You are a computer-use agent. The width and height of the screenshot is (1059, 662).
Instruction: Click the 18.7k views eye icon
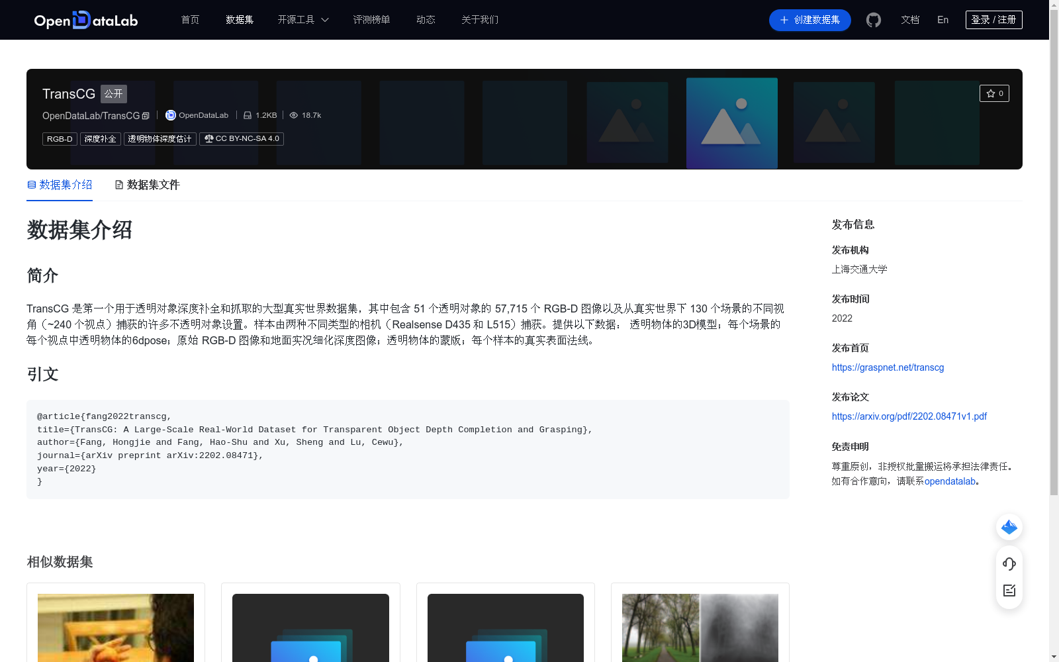coord(294,115)
